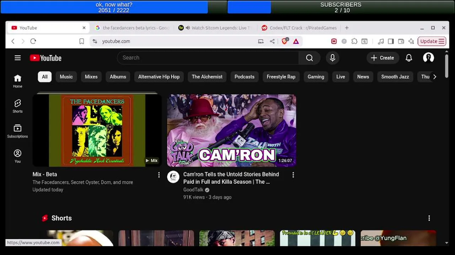This screenshot has height=255, width=455.
Task: Open the GoodTalk channel name link
Action: pos(193,190)
